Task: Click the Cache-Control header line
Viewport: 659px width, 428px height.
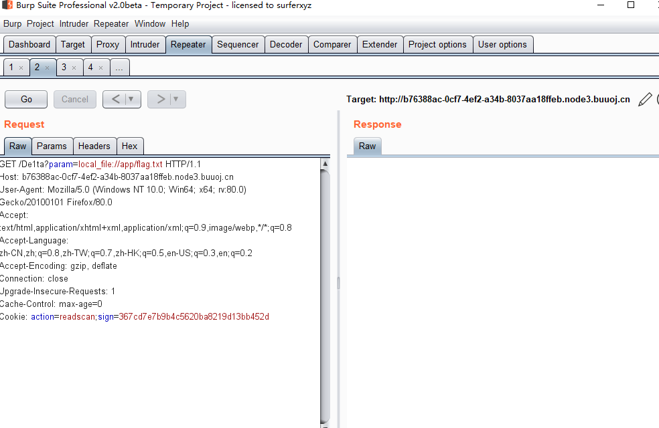Action: (52, 304)
